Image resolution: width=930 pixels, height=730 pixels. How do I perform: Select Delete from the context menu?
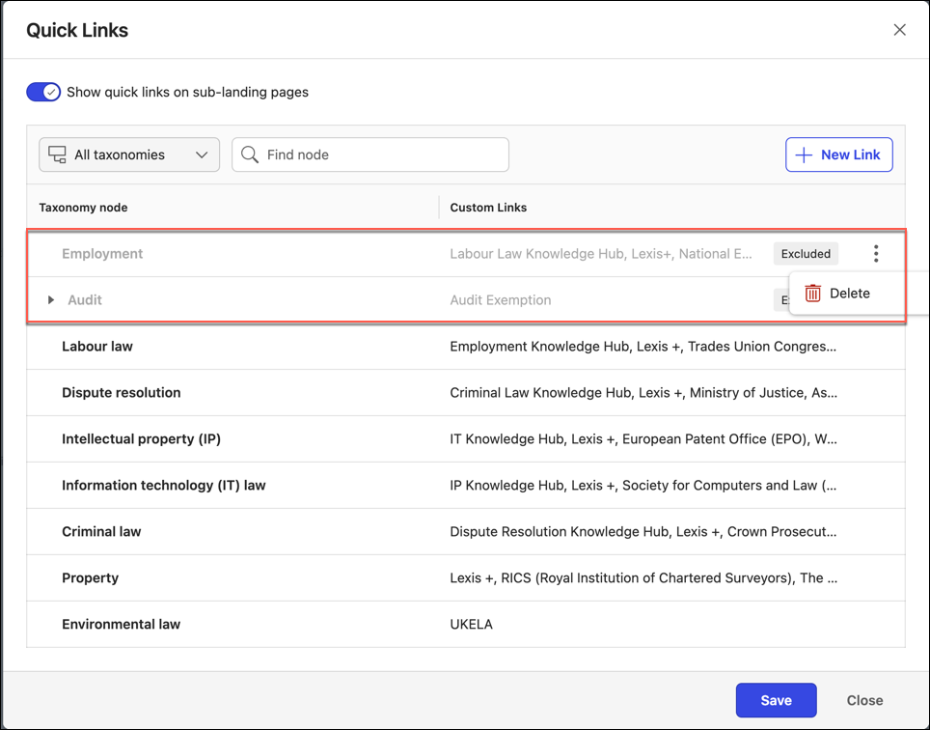pos(849,294)
